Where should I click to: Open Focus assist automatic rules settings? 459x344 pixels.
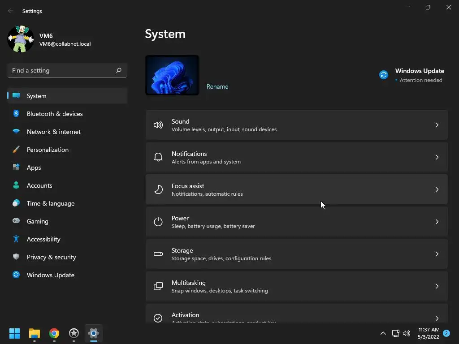297,189
